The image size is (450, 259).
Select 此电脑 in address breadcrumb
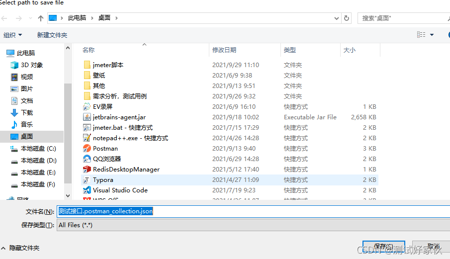coord(77,18)
